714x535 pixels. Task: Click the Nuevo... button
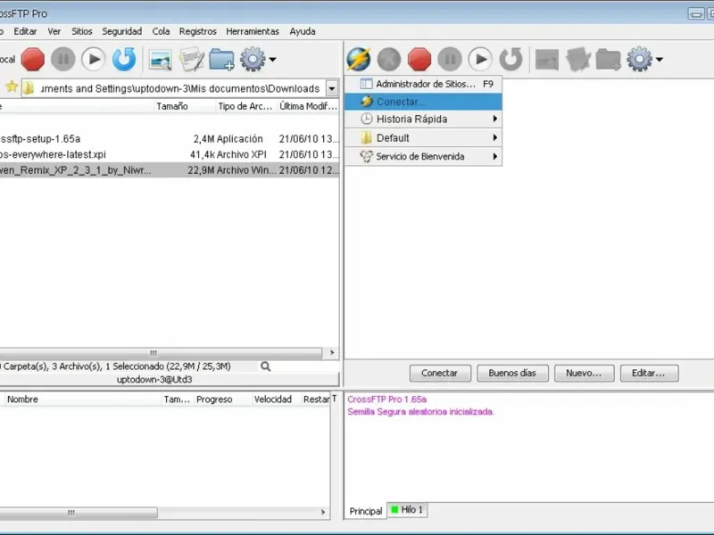tap(585, 373)
